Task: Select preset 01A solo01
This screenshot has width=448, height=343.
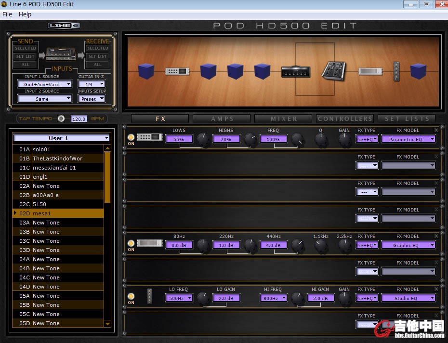Action: 58,149
